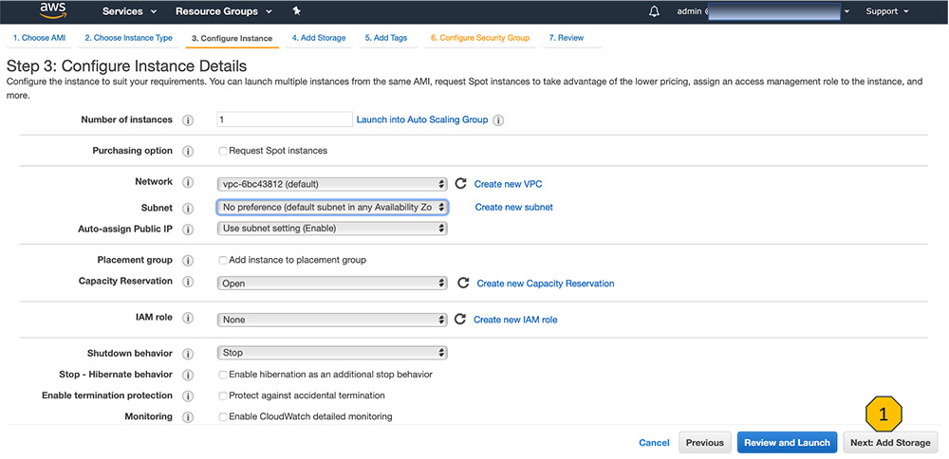Click the pin shortcut icon in navbar

coord(297,11)
